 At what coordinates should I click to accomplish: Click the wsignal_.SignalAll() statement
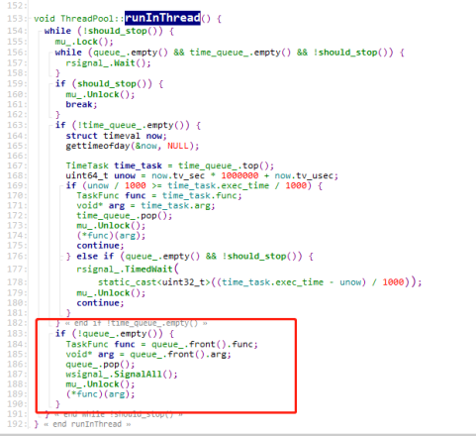coord(122,375)
